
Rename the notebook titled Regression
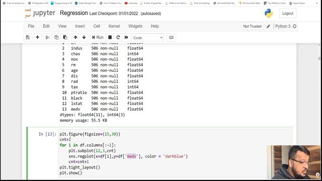[74, 13]
